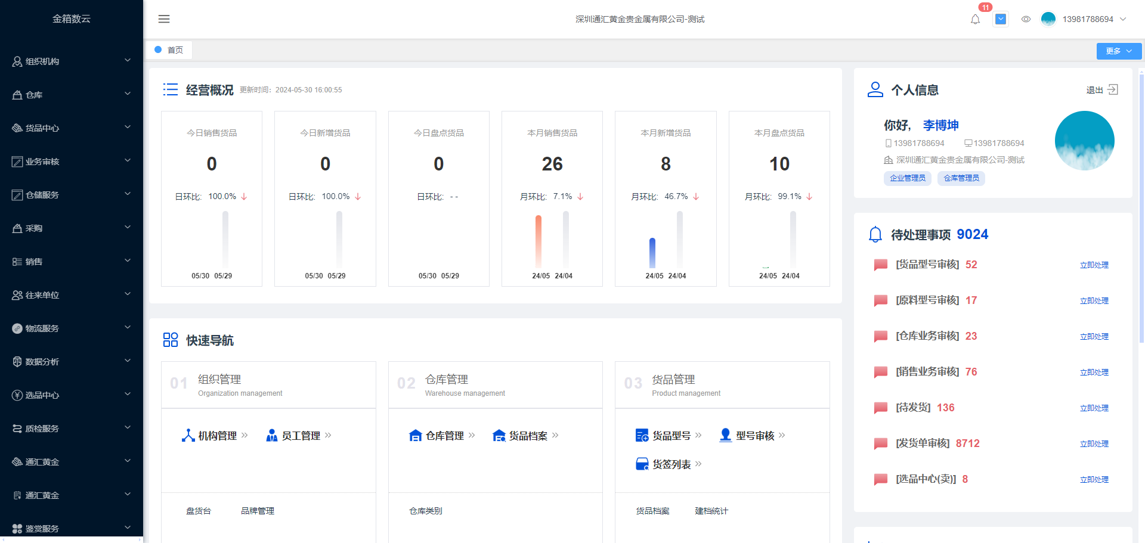
Task: Click the 数据分析 sidebar icon
Action: [x=17, y=362]
